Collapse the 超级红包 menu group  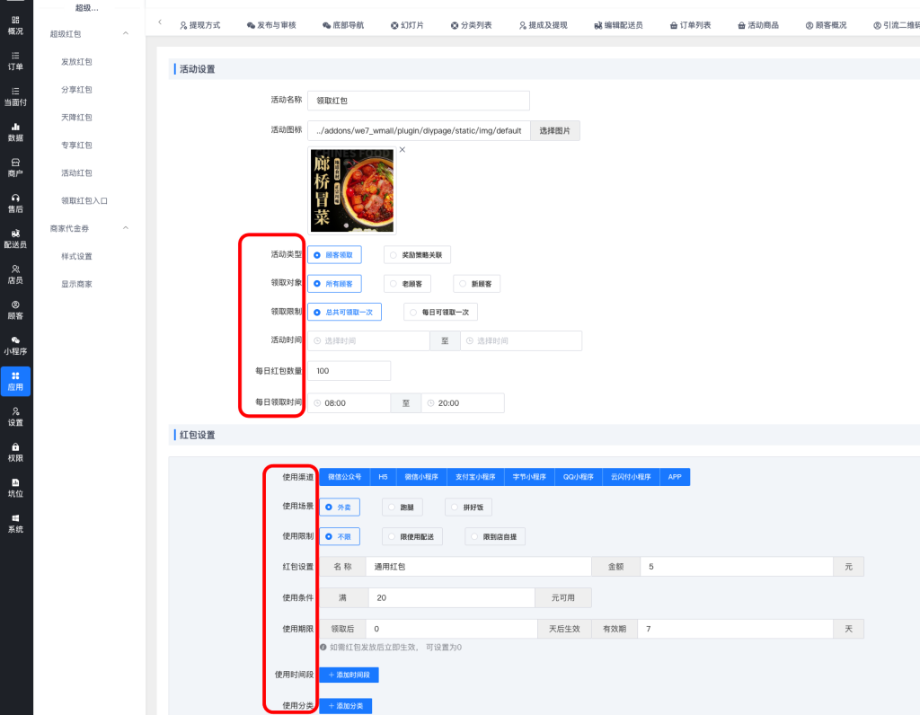(x=125, y=34)
